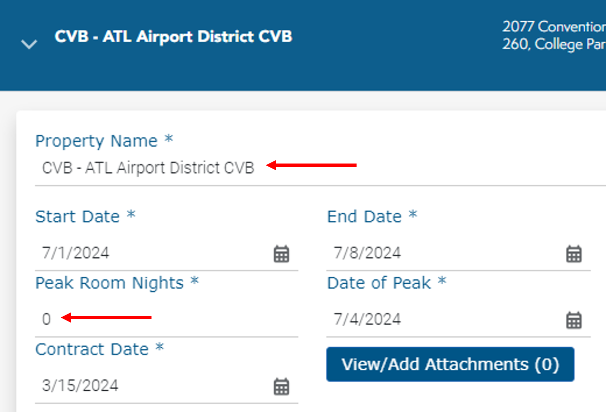Click the View/Add Attachments (0) button

click(x=450, y=364)
